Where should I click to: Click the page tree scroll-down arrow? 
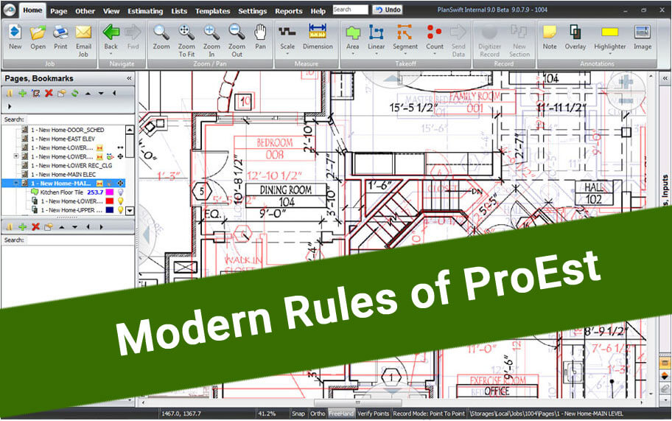(x=130, y=211)
